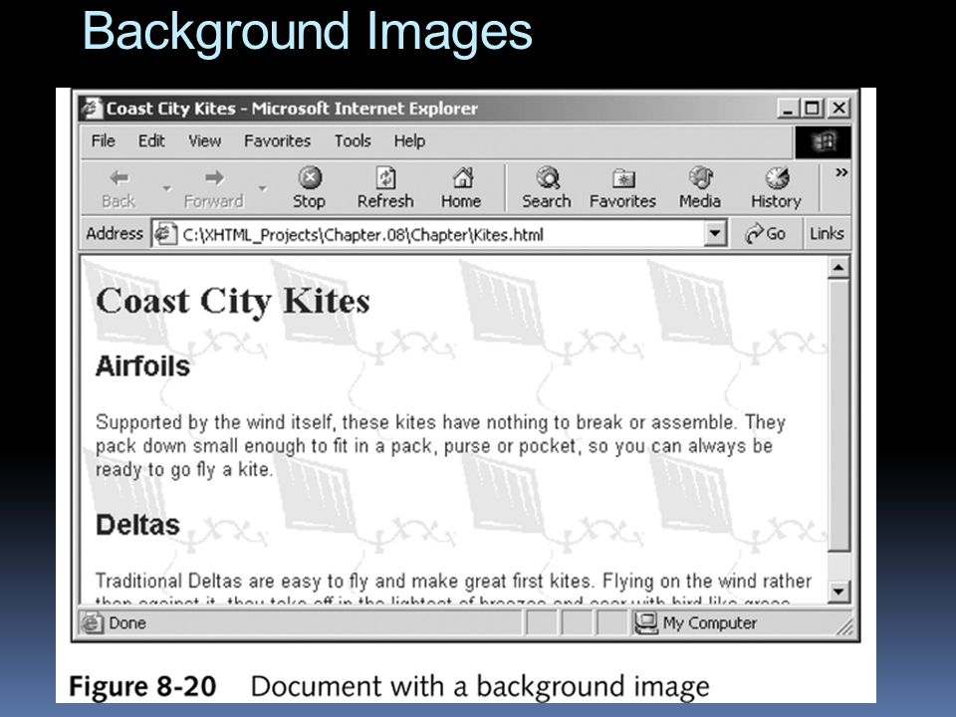Open the Search pane

(x=547, y=188)
